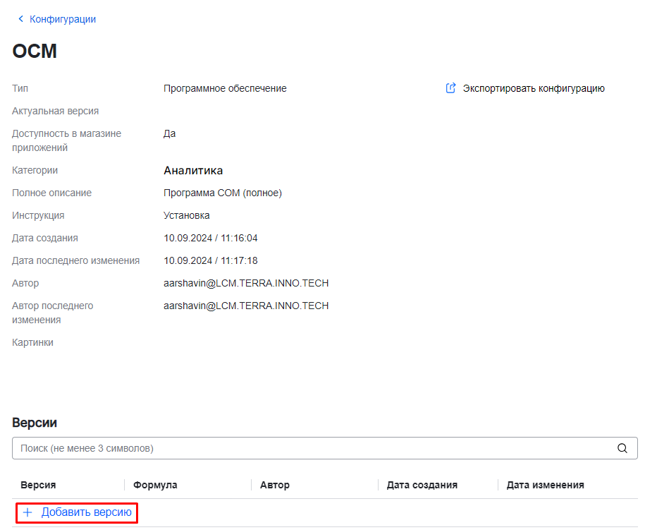
Task: Click the ОСМ page title
Action: coord(35,52)
